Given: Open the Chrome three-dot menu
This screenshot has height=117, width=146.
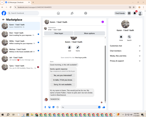Looking at the screenshot, I should 143,7.
